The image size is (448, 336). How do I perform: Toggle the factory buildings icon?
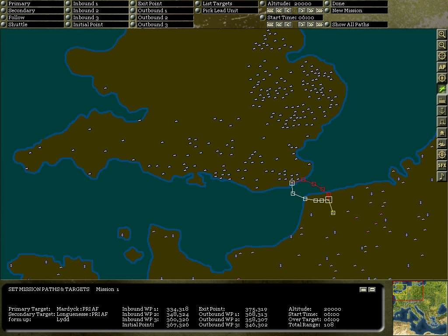coord(442,100)
